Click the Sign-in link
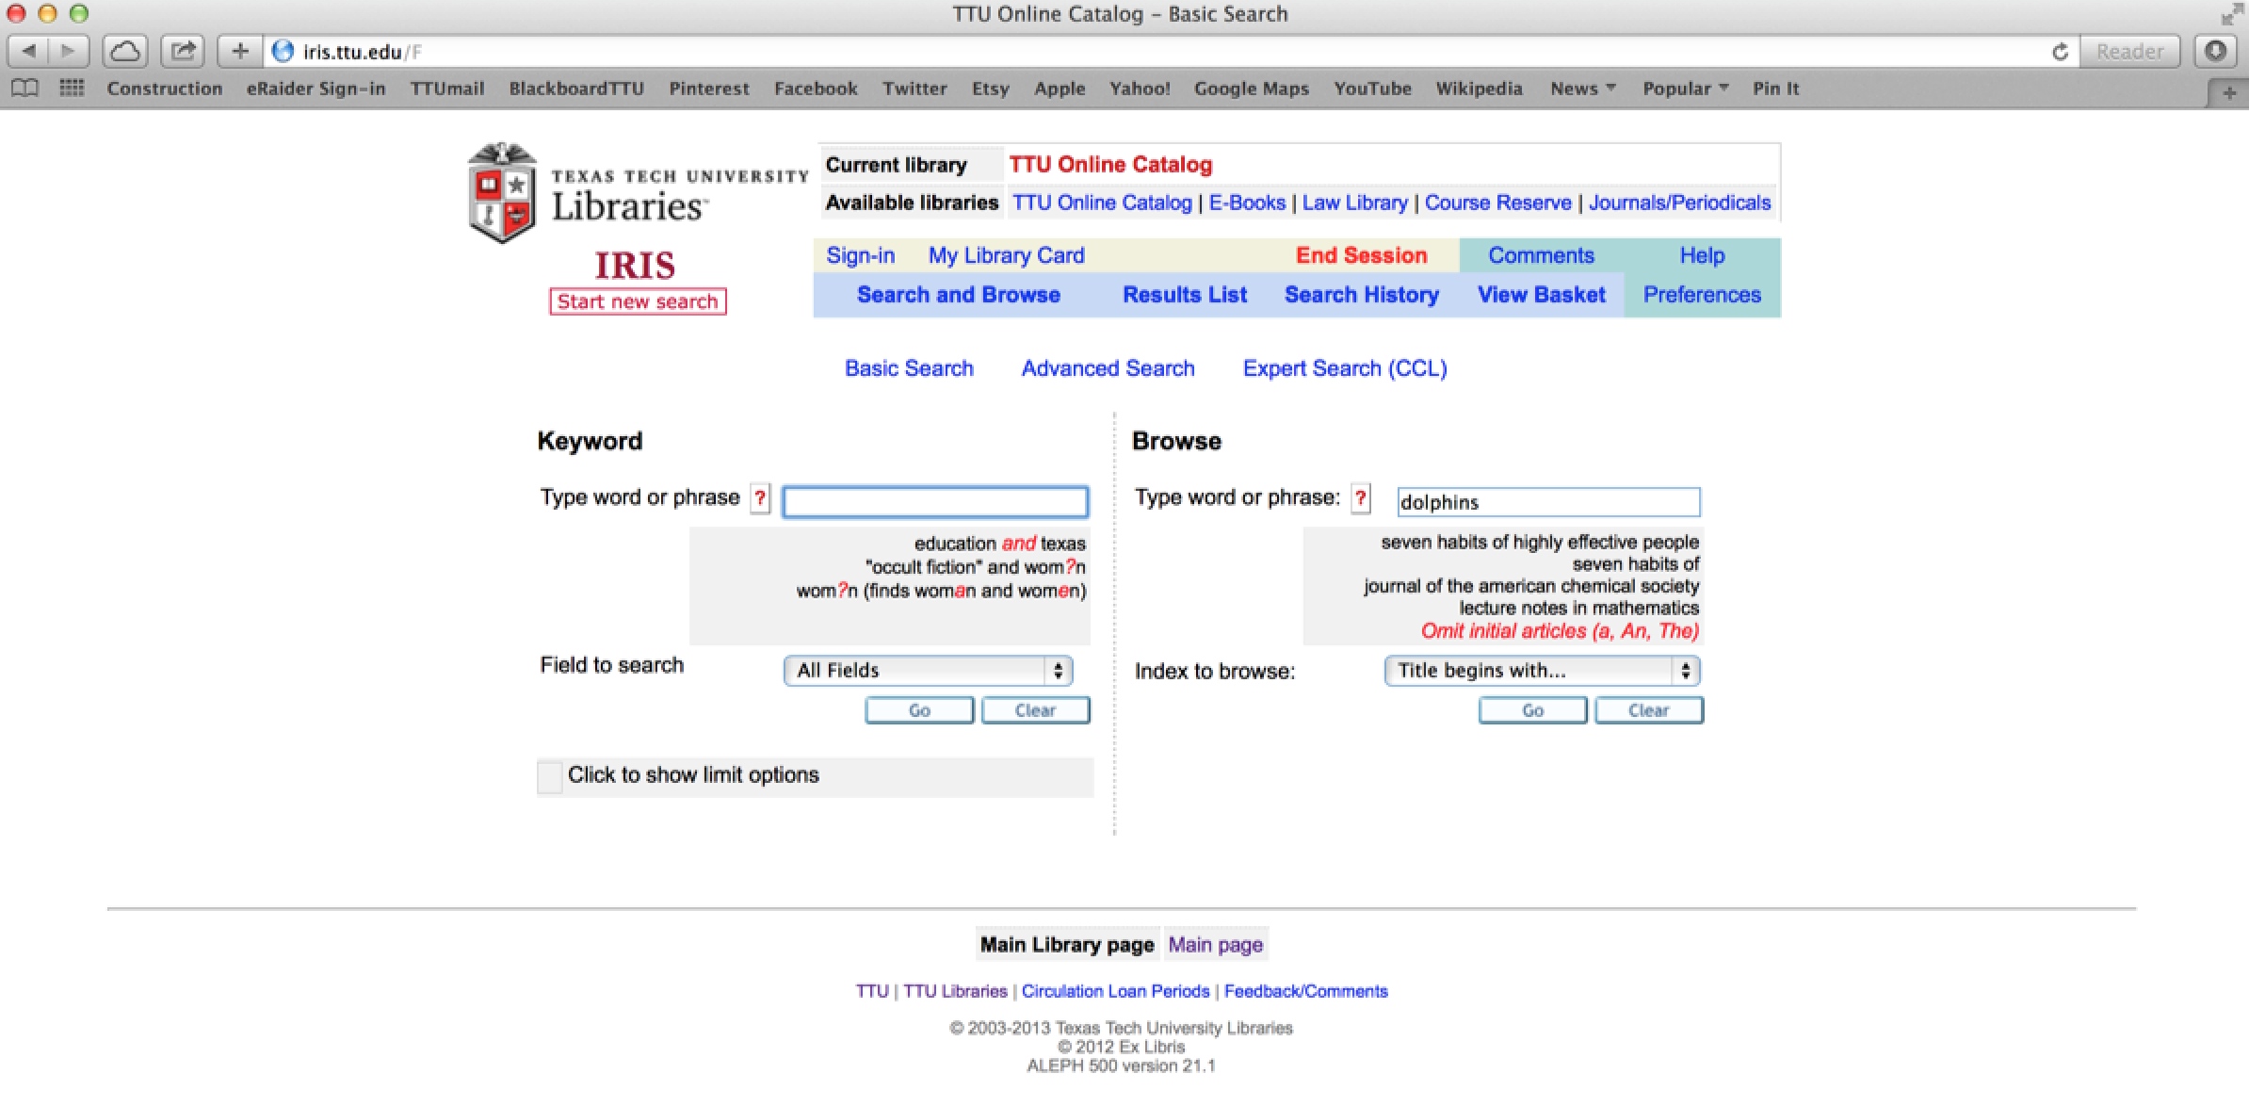Screen dimensions: 2249x1106 (x=860, y=255)
